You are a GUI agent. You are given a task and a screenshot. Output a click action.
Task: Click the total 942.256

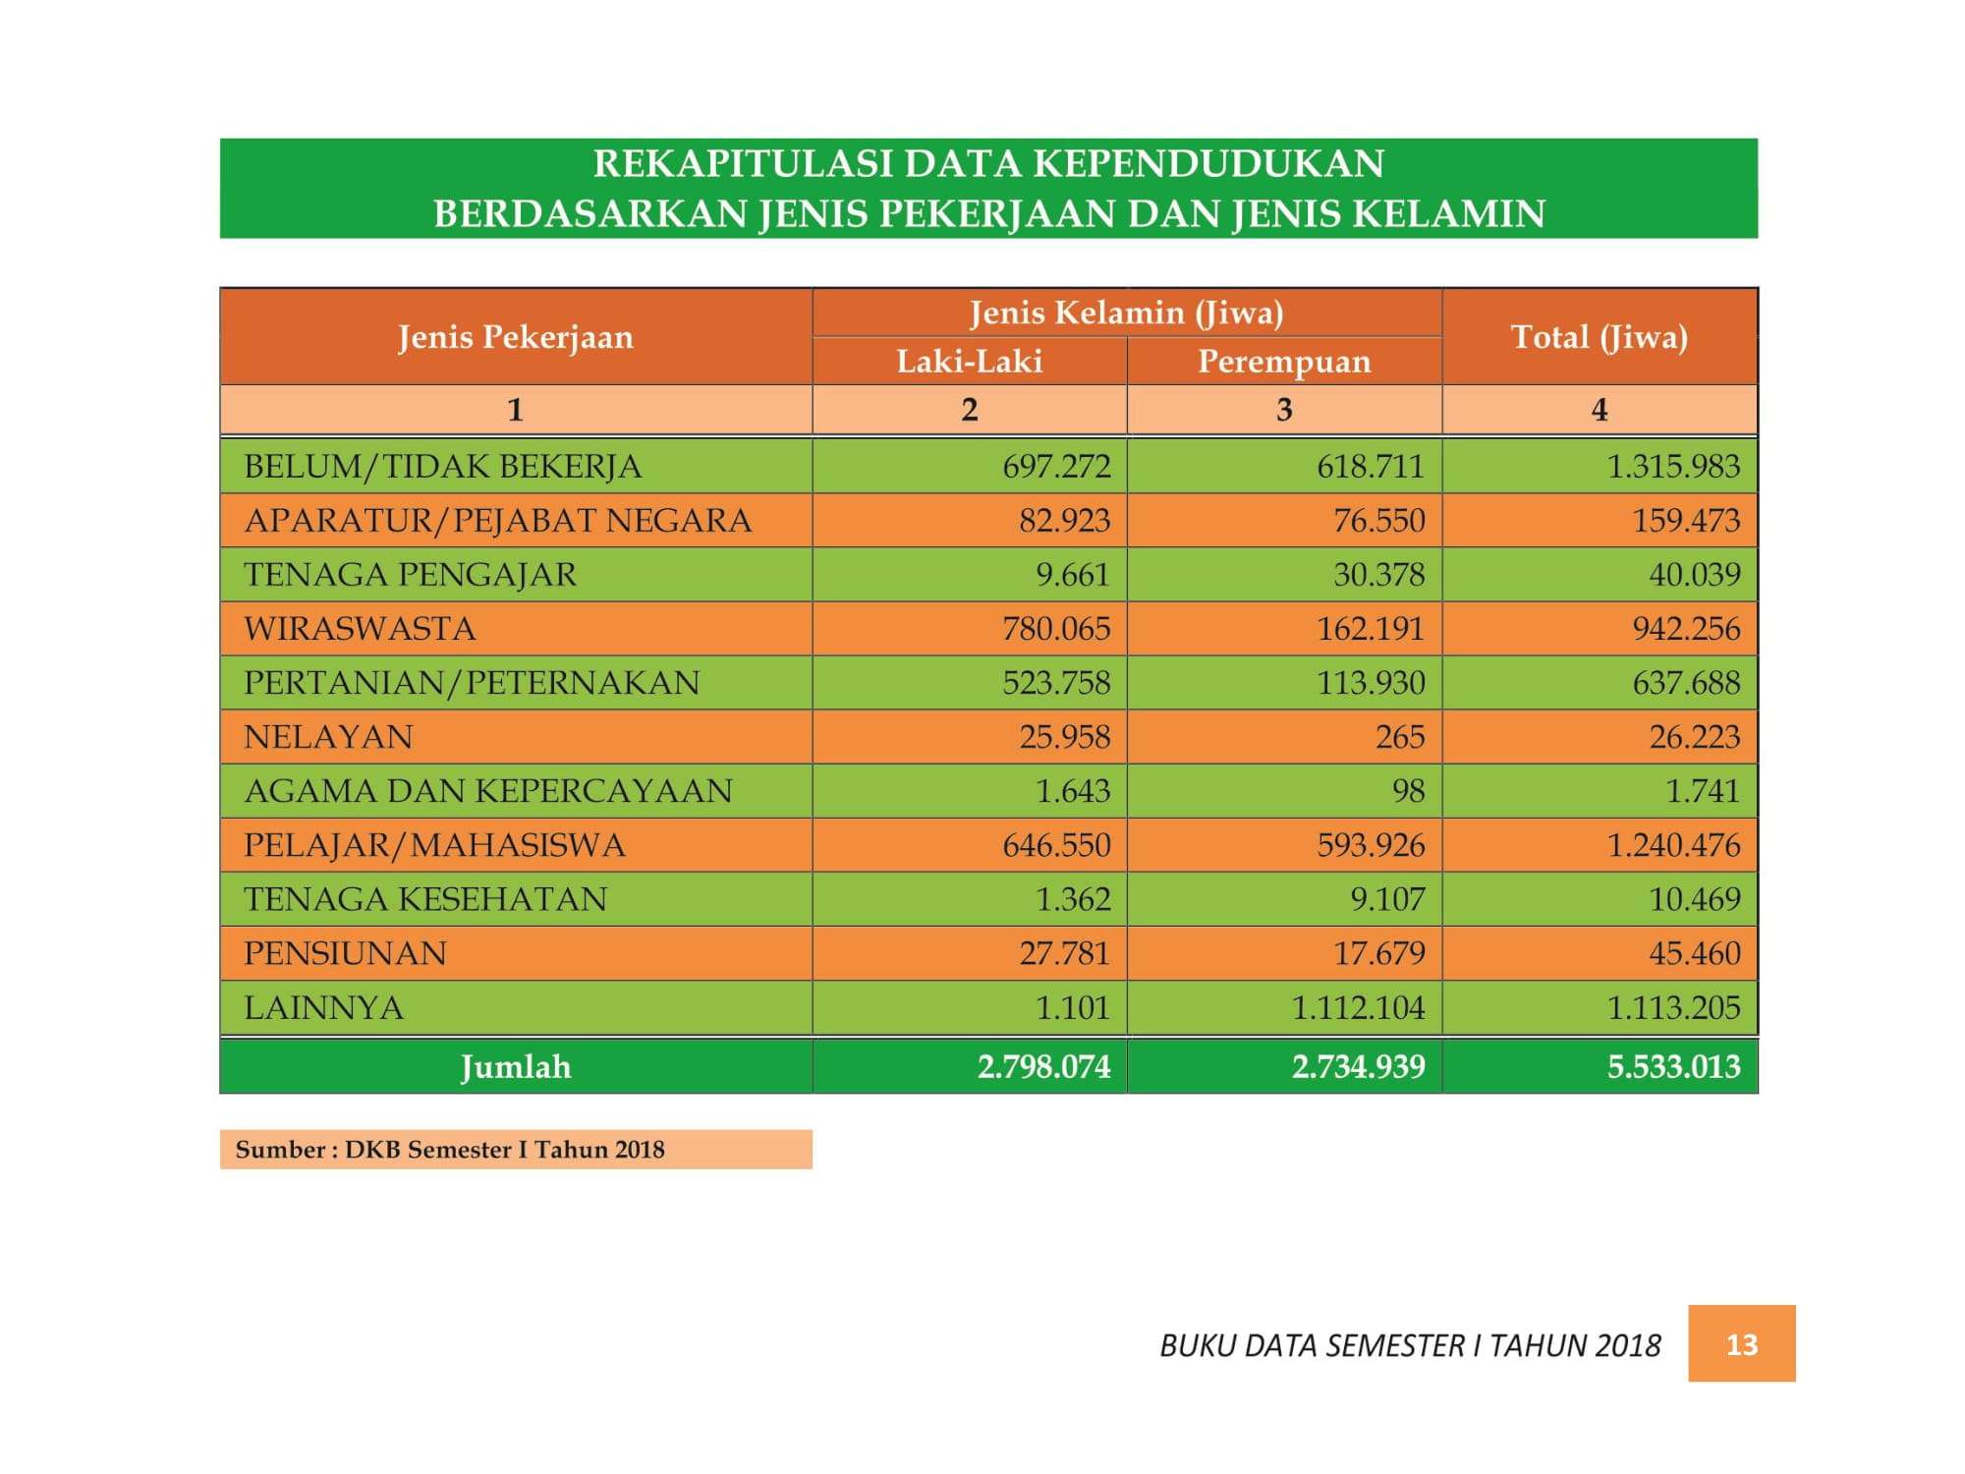pos(1686,628)
